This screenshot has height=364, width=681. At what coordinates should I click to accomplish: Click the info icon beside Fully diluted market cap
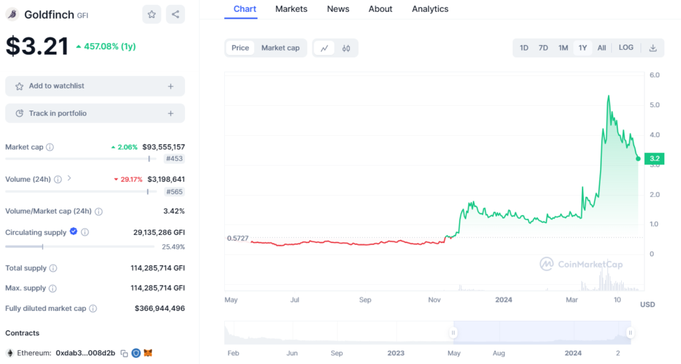click(x=93, y=309)
